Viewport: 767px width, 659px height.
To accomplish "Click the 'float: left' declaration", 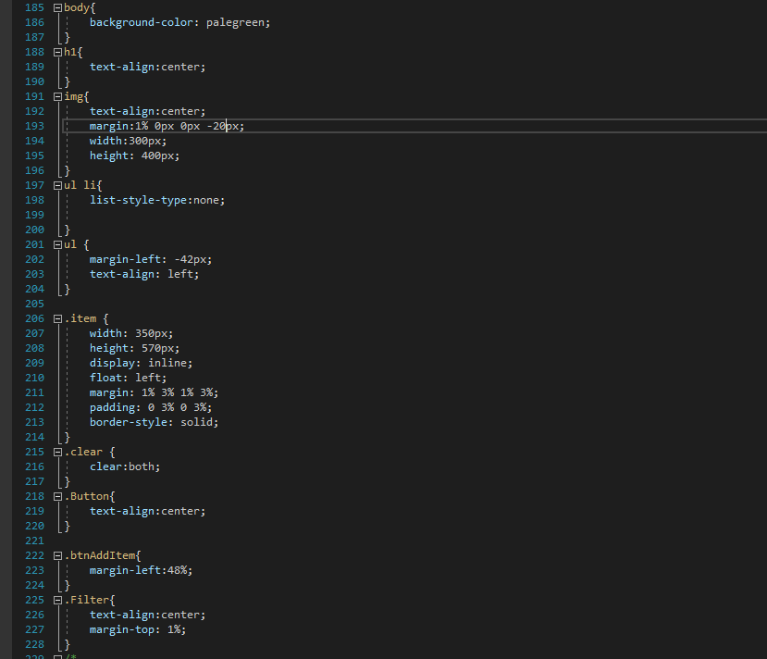I will 125,378.
